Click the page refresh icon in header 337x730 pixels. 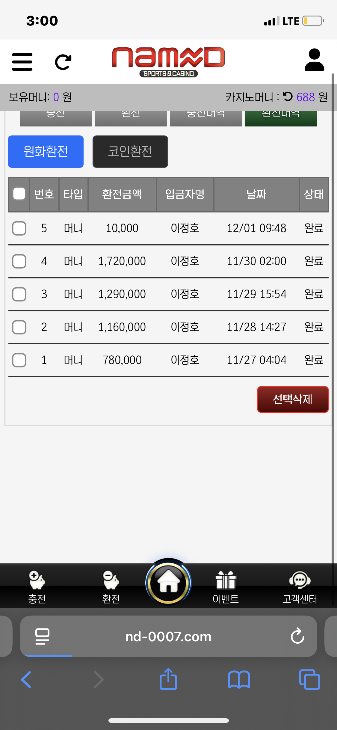[63, 62]
